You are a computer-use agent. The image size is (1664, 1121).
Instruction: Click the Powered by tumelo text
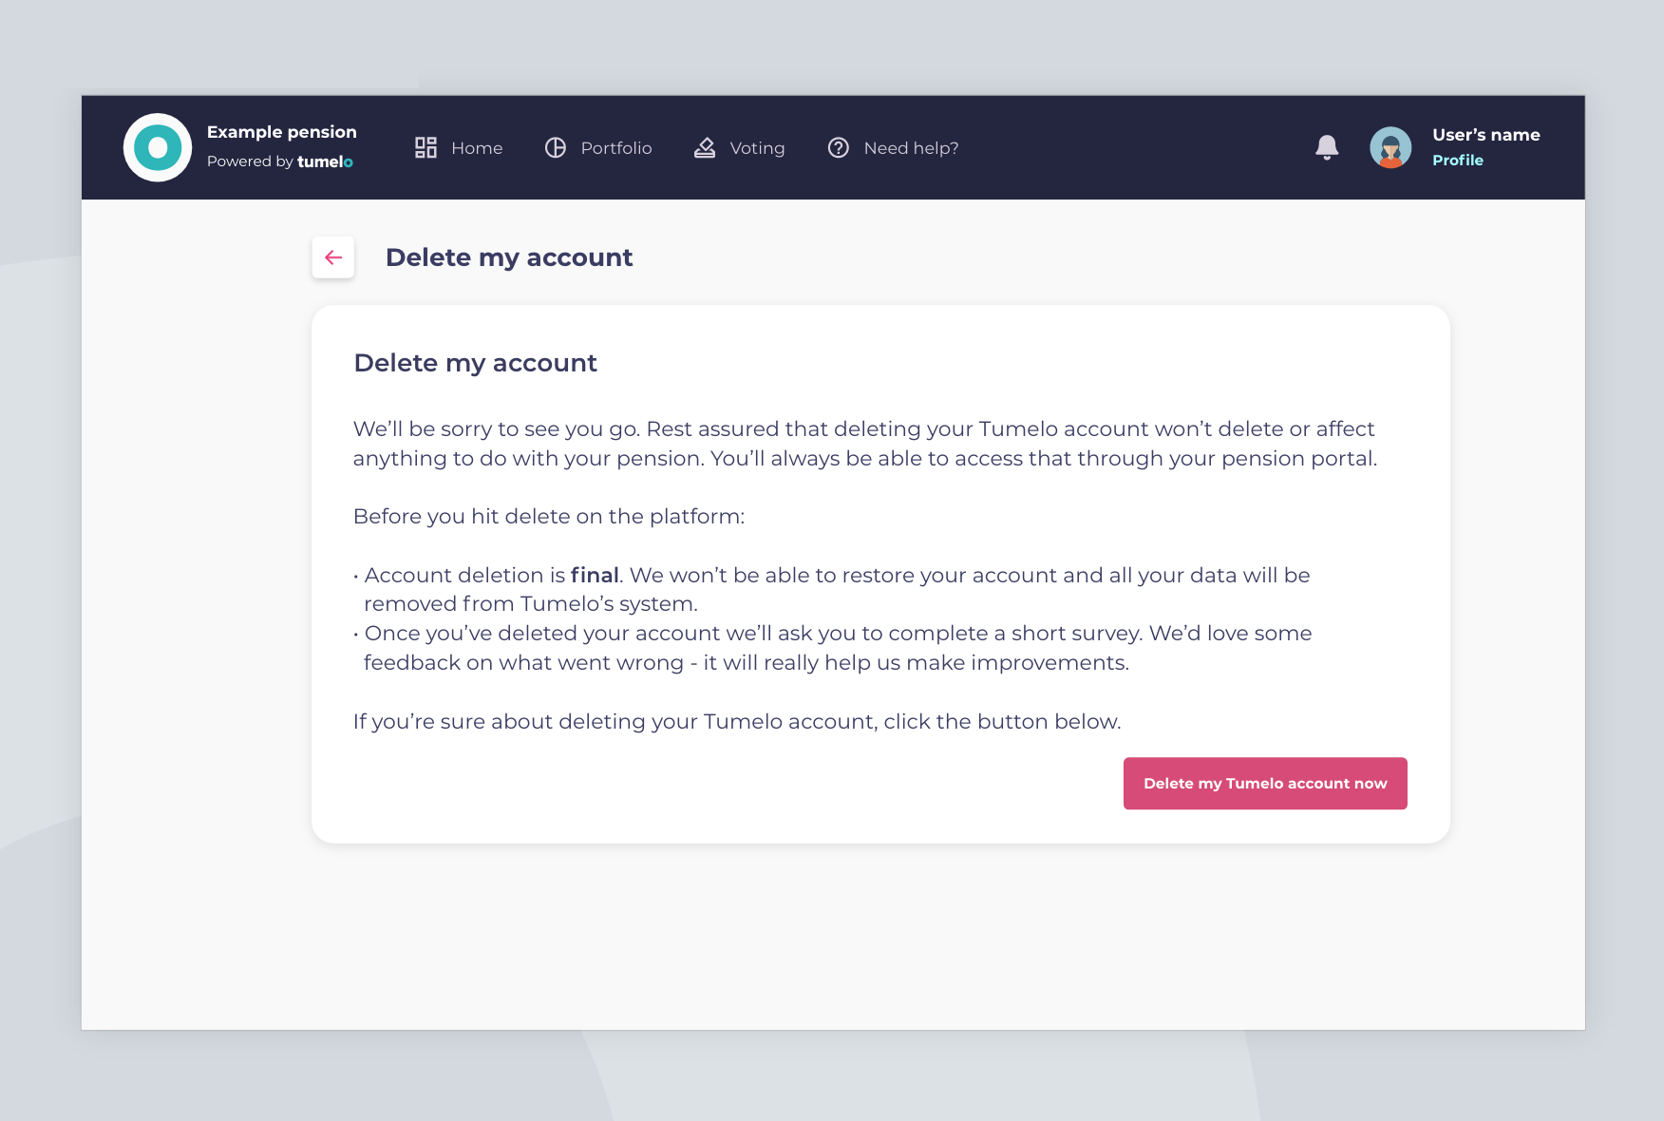280,161
